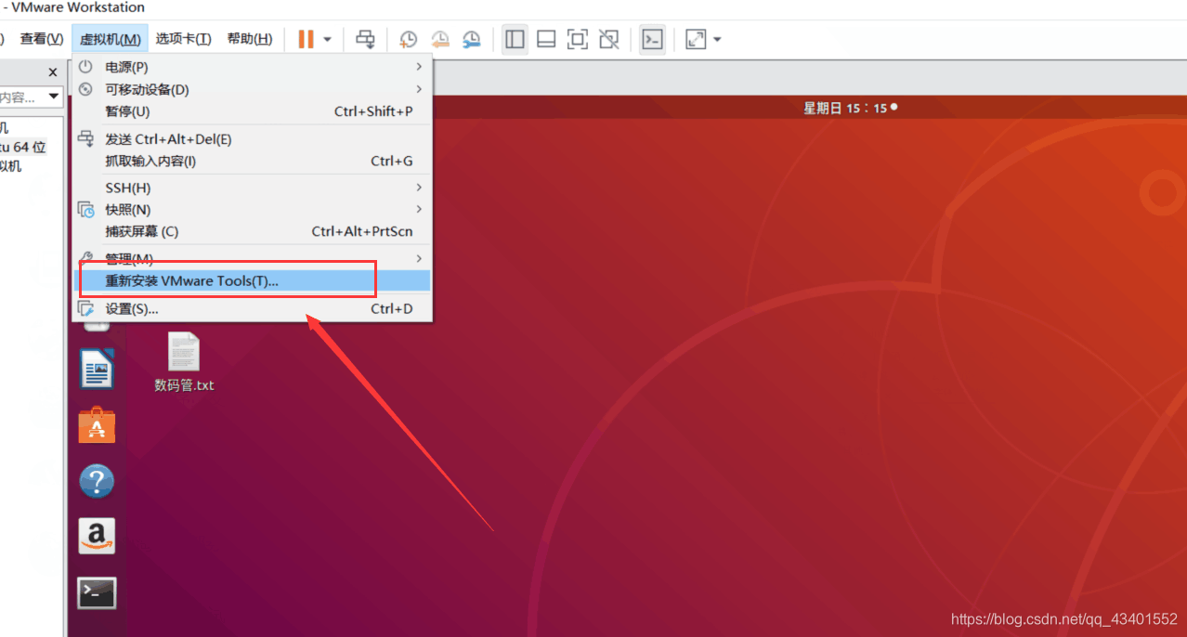Click arrow at right of 可移动设备(D)
1187x637 pixels.
(419, 89)
